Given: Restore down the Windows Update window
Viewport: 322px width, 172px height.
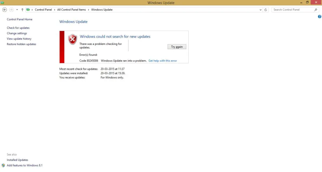Looking at the screenshot, I should (x=308, y=2).
